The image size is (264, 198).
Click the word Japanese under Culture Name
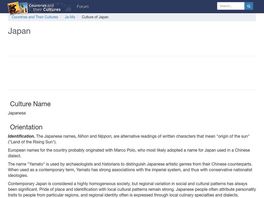[x=17, y=113]
